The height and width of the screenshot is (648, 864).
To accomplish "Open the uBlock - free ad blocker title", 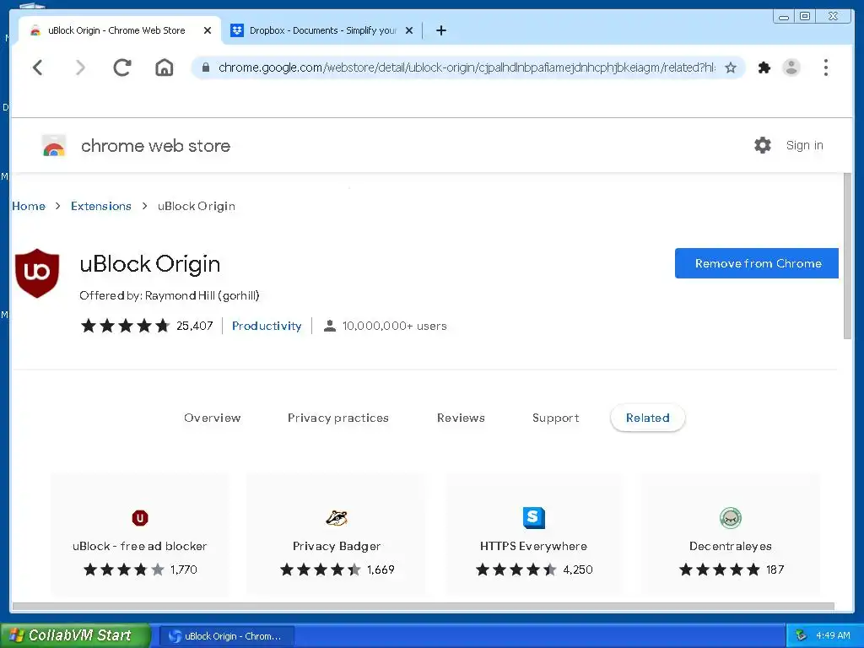I will click(x=139, y=546).
